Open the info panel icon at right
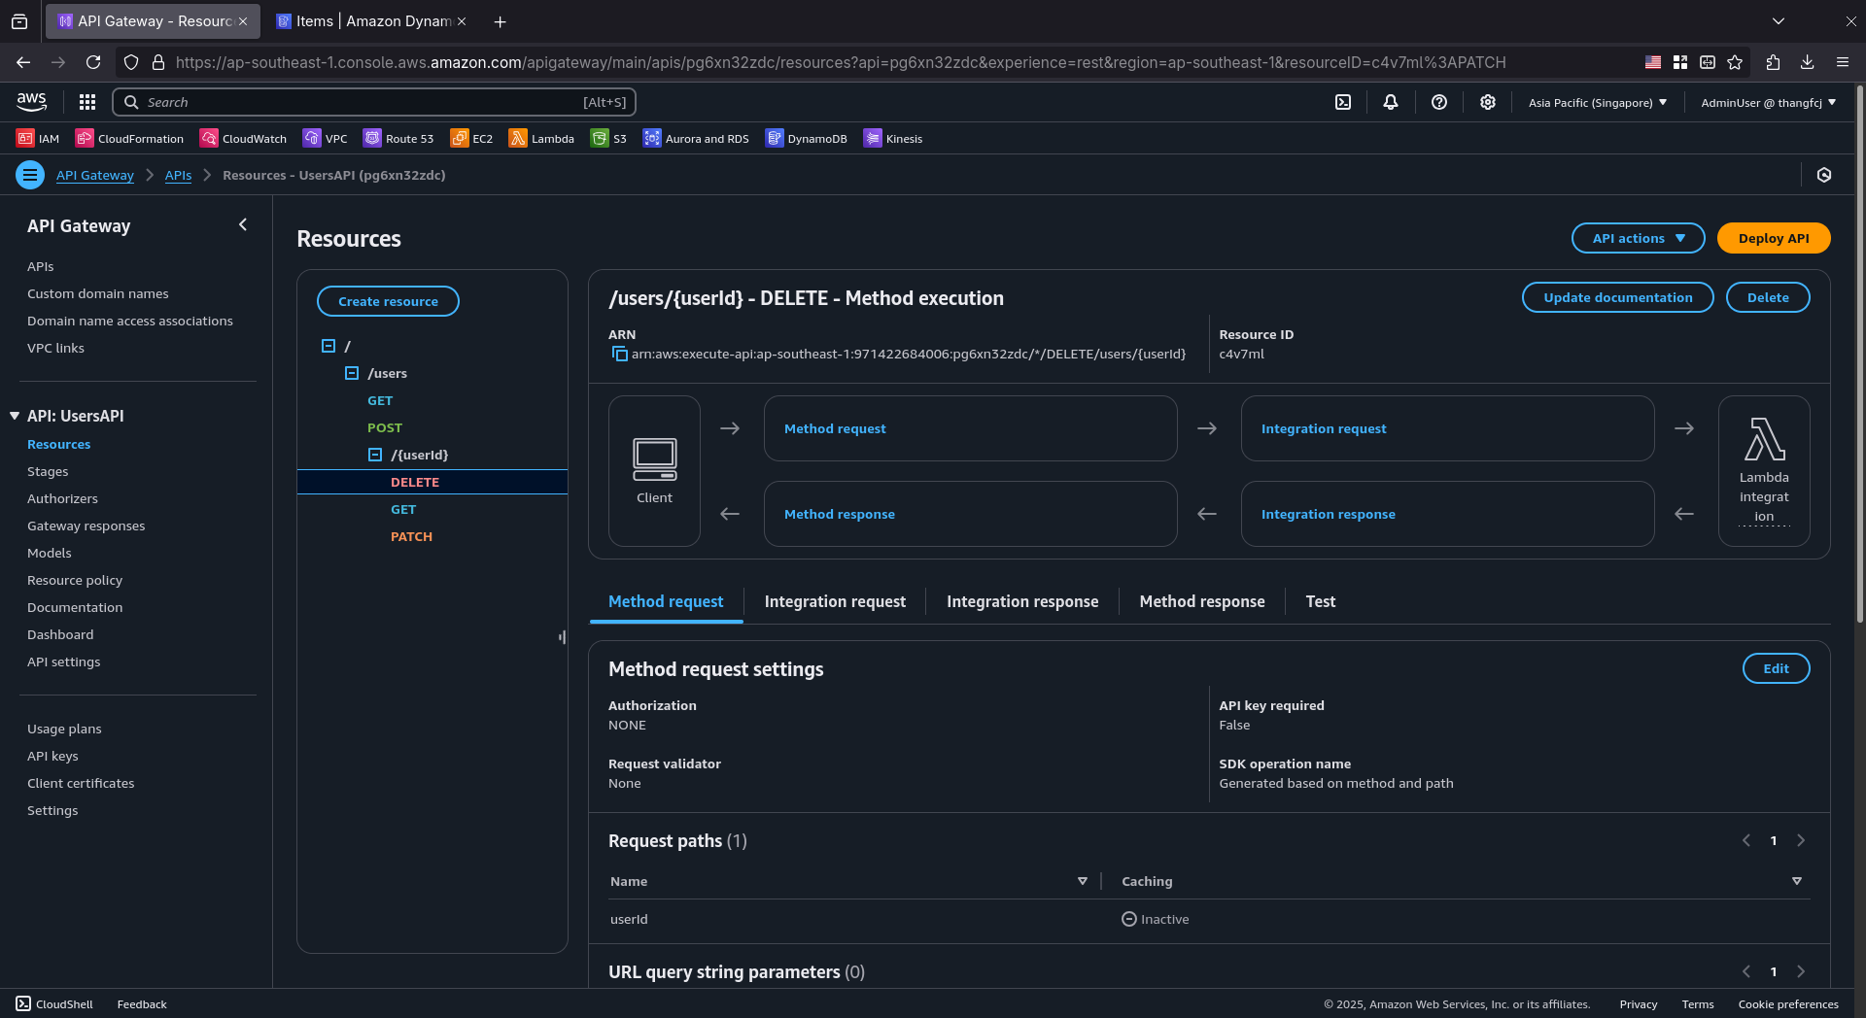The width and height of the screenshot is (1866, 1018). (1824, 175)
